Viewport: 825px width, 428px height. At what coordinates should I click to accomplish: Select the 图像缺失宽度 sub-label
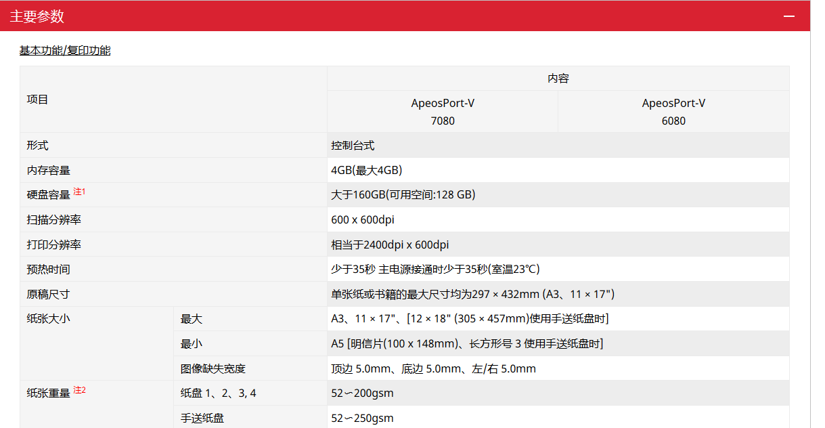(213, 369)
